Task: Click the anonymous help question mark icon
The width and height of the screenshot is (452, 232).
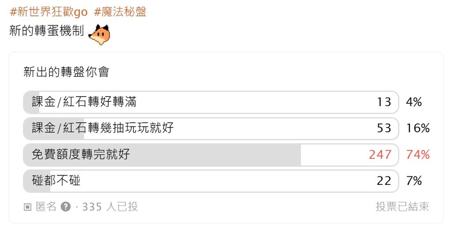Action: point(65,206)
